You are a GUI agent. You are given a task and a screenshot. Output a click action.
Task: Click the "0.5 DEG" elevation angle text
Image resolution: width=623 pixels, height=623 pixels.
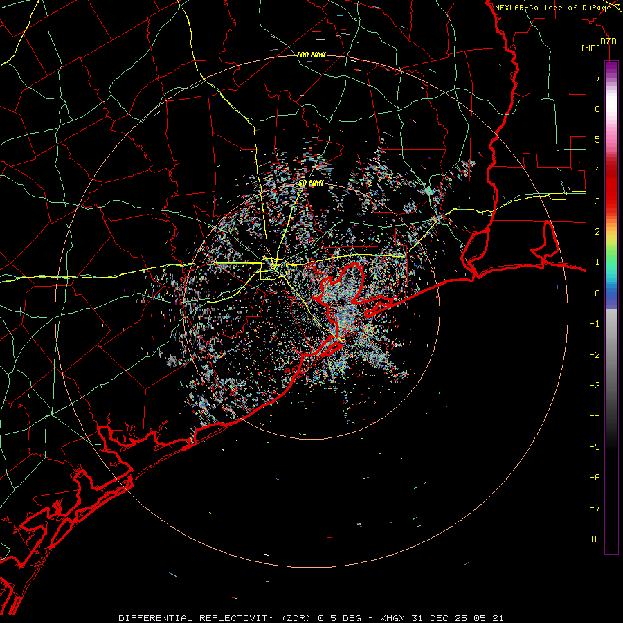click(x=339, y=618)
